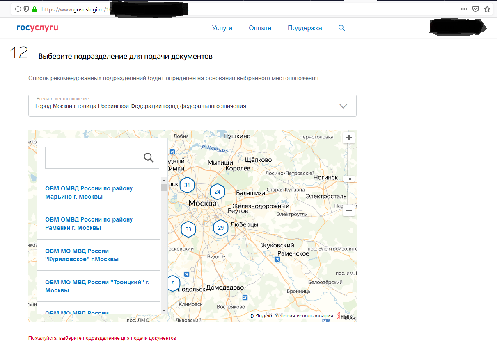
Task: Open Условия использования link on map
Action: coord(304,316)
